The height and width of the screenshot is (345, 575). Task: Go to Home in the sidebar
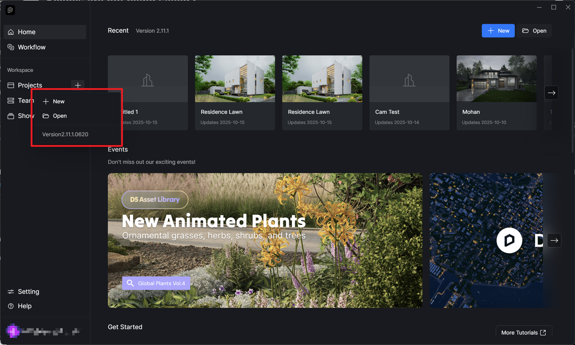27,32
